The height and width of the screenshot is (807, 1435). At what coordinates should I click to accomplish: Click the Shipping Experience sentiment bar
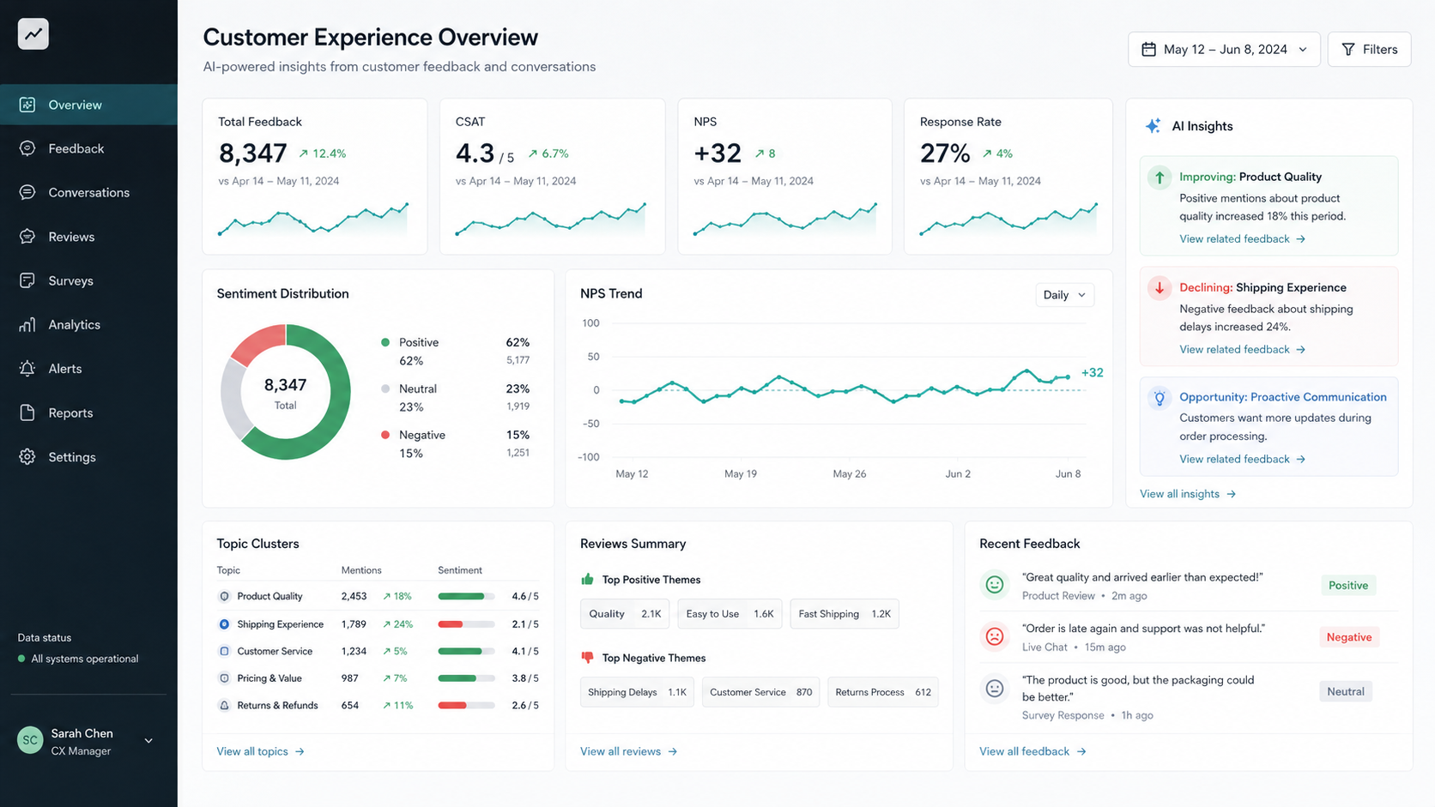(466, 624)
